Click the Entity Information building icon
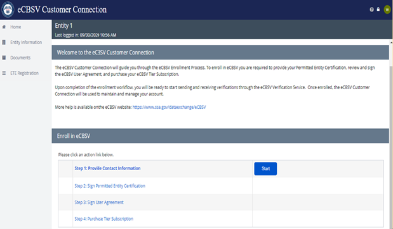The width and height of the screenshot is (393, 229). click(4, 42)
